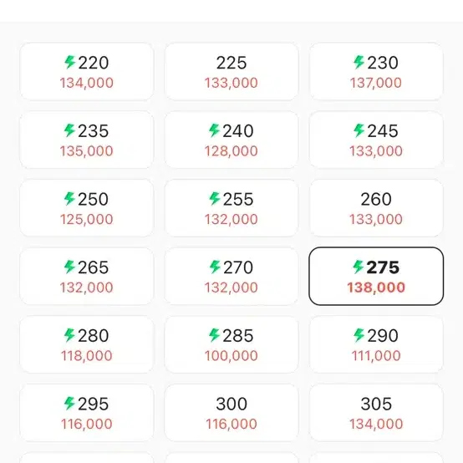Choose size 225 option

point(231,72)
